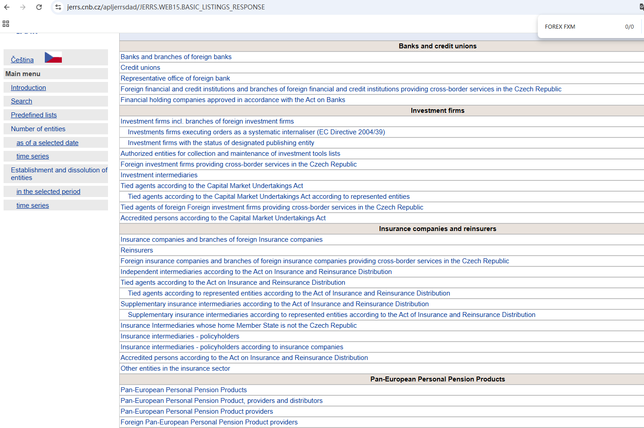Image resolution: width=644 pixels, height=428 pixels.
Task: Open Introduction from the main menu
Action: pyautogui.click(x=28, y=88)
